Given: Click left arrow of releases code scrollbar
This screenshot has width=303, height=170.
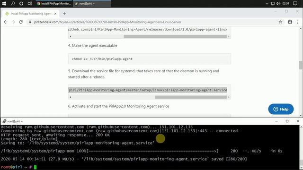Looking at the screenshot, I should tap(71, 36).
